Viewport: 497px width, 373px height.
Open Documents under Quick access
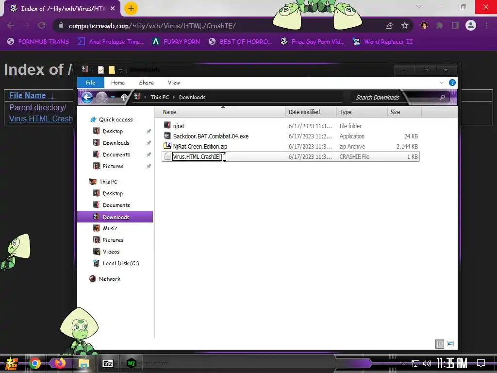tap(116, 154)
